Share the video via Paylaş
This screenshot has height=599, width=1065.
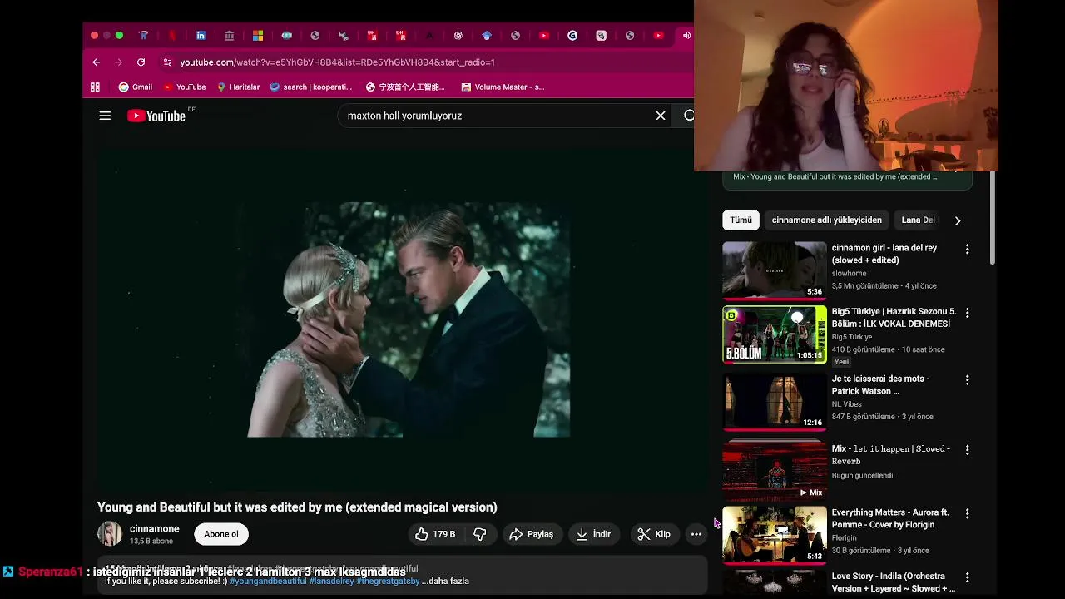point(531,534)
